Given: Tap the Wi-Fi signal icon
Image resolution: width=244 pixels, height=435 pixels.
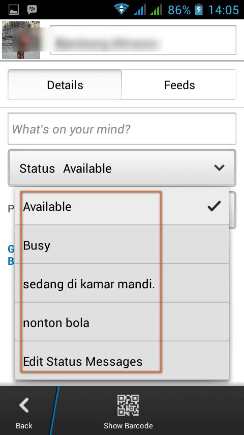Looking at the screenshot, I should (121, 10).
